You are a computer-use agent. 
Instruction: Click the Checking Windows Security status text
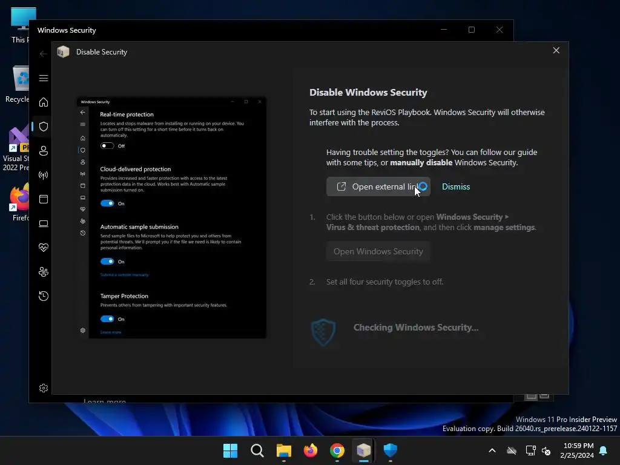pos(415,328)
